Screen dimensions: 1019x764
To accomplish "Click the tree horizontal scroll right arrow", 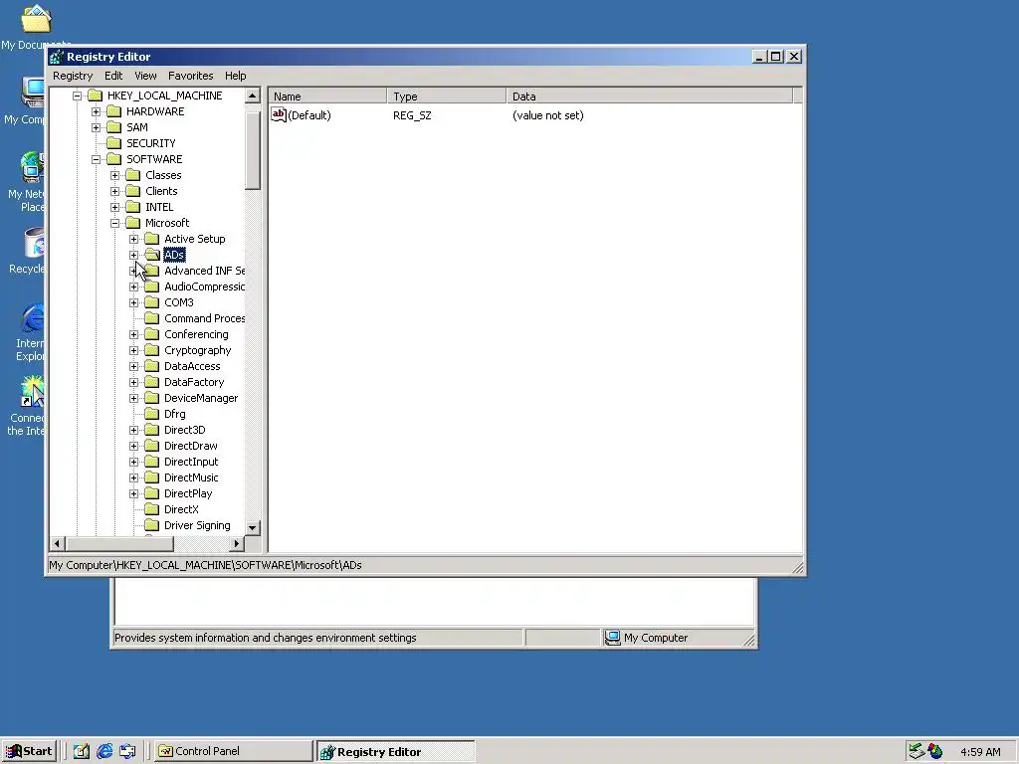I will click(237, 543).
